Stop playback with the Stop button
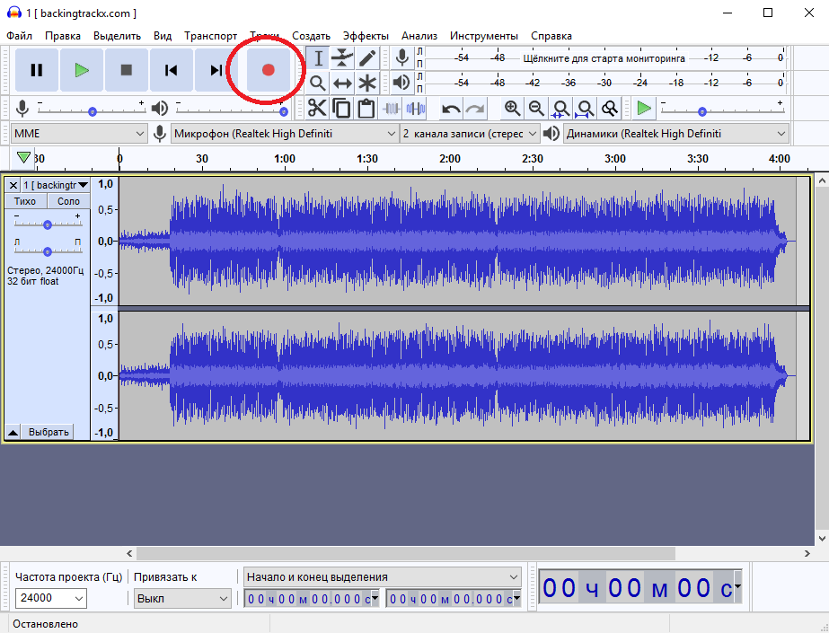This screenshot has width=829, height=633. (127, 70)
